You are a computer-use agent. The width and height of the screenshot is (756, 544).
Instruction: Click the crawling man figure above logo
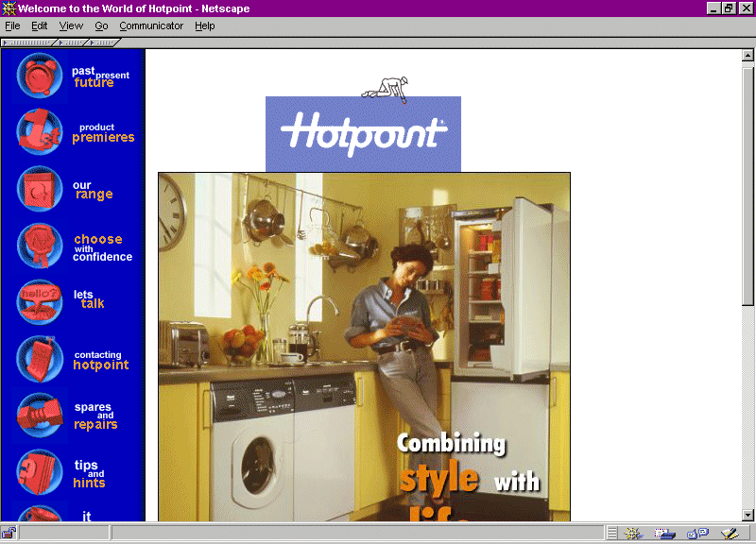[386, 89]
